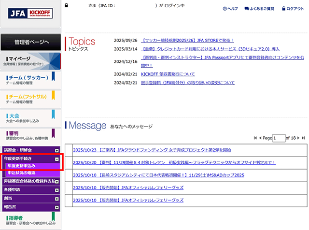Select 申込状況の確認 in the sidebar
This screenshot has width=309, height=230.
pyautogui.click(x=22, y=172)
